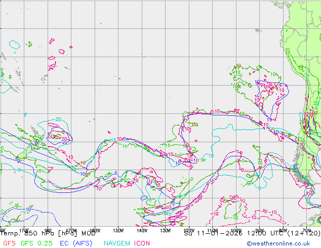Click the red GFS legend label
This screenshot has height=248, width=321.
point(9,243)
